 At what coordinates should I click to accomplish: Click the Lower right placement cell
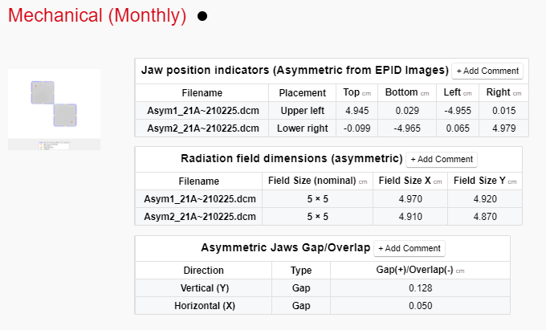pos(302,128)
